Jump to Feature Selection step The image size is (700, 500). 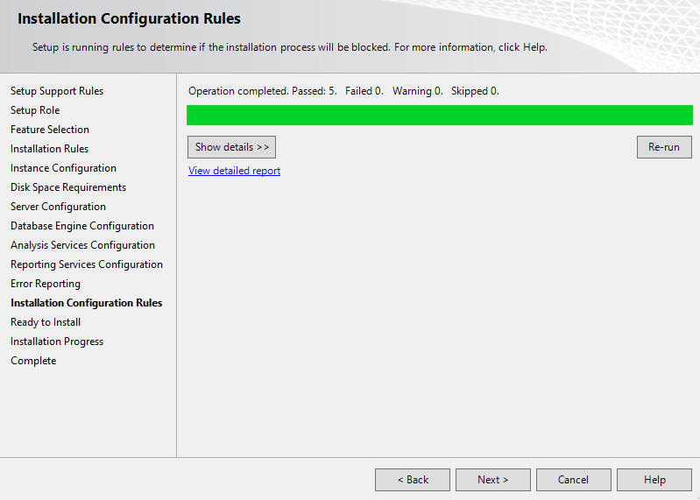point(50,130)
